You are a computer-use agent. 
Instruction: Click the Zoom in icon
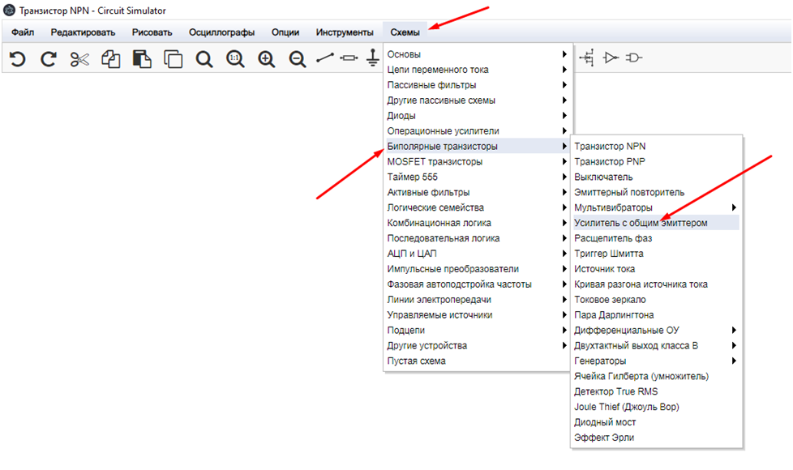click(x=267, y=59)
